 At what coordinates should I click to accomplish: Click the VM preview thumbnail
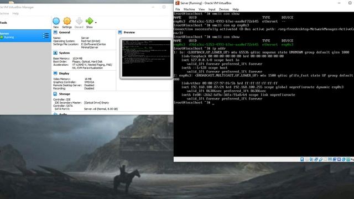(x=146, y=59)
